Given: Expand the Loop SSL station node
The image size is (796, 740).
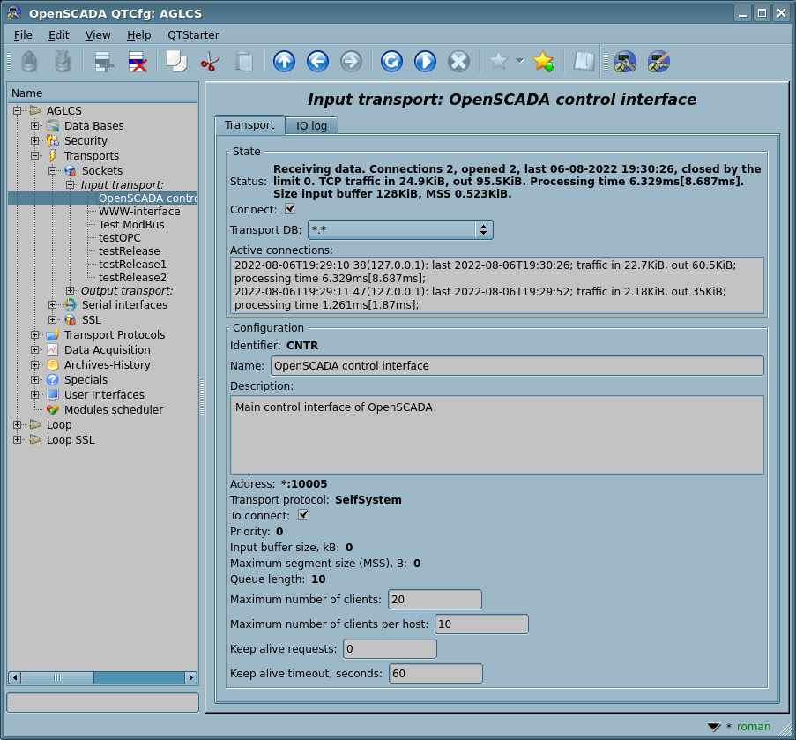Looking at the screenshot, I should coord(18,439).
